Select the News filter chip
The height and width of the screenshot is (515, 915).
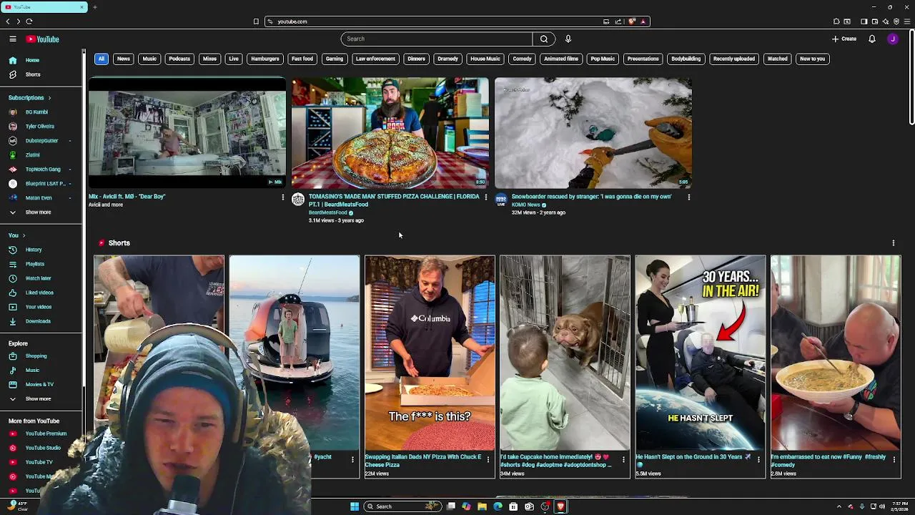pyautogui.click(x=124, y=59)
